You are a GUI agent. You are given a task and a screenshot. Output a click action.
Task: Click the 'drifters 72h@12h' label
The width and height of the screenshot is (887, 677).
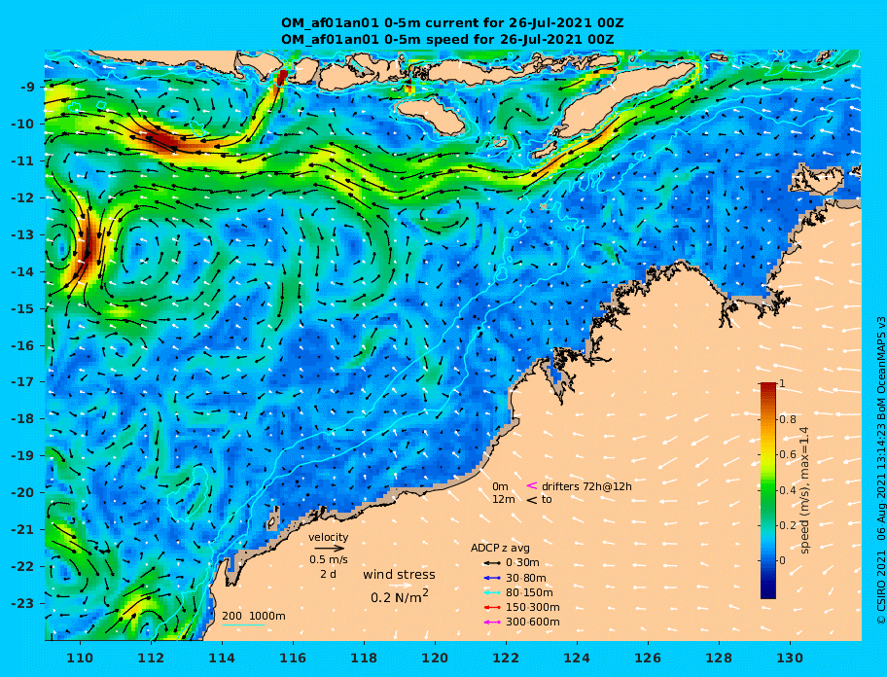[586, 486]
